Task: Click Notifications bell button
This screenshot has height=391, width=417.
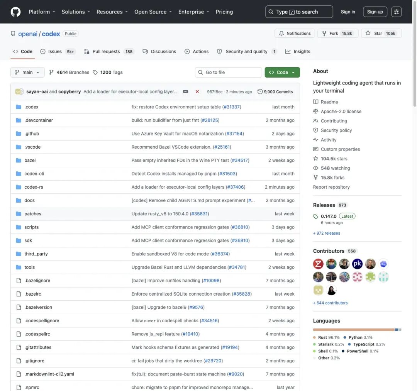Action: (295, 34)
